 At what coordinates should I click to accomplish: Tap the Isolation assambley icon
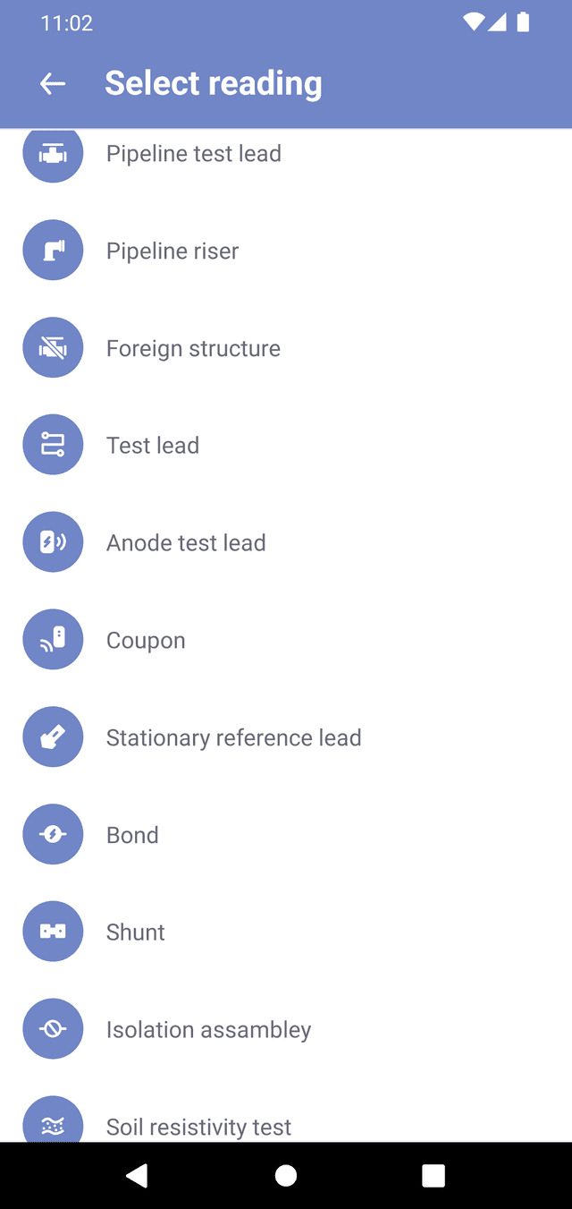53,1029
